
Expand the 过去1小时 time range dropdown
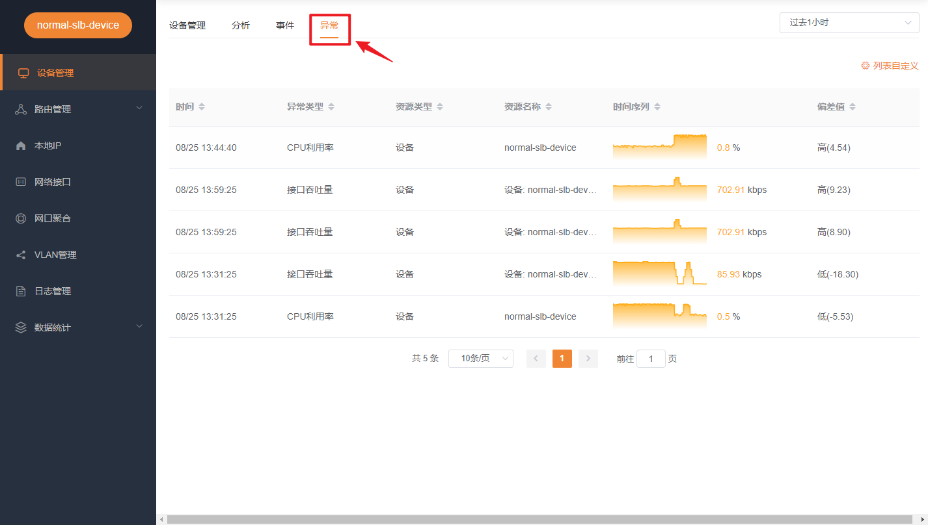(x=849, y=22)
